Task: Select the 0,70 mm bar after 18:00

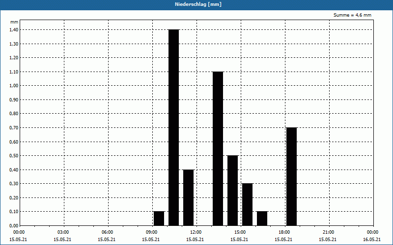Action: click(291, 176)
